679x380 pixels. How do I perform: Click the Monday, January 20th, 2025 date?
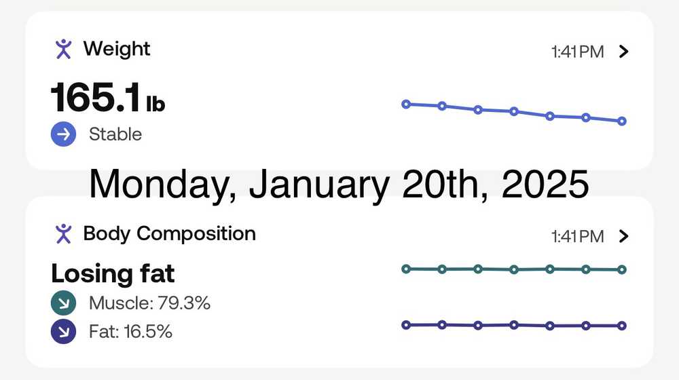point(339,183)
